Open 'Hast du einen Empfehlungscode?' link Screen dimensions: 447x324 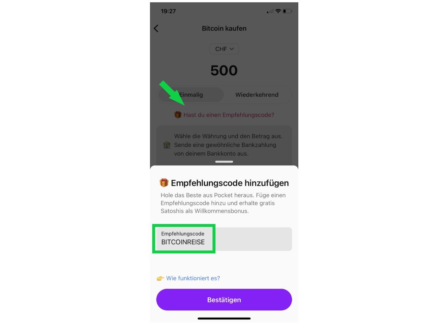[x=229, y=115]
